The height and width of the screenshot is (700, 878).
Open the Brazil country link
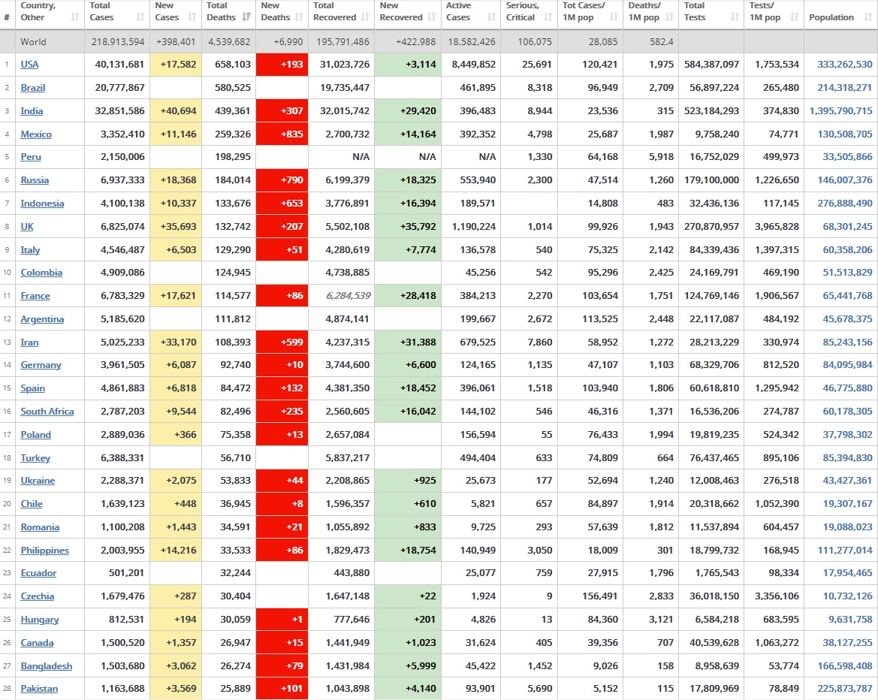pyautogui.click(x=33, y=88)
